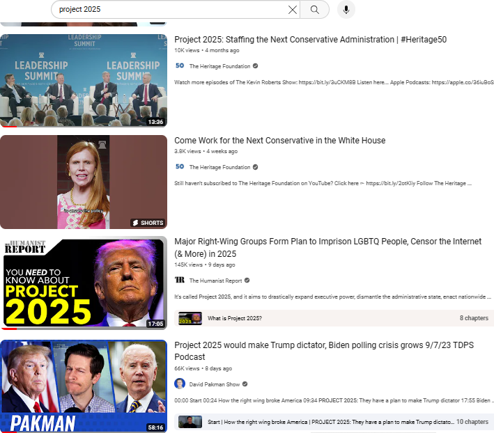
Task: Click description 'Still haven't subscribed to The Heritage Foundation'
Action: pos(323,183)
